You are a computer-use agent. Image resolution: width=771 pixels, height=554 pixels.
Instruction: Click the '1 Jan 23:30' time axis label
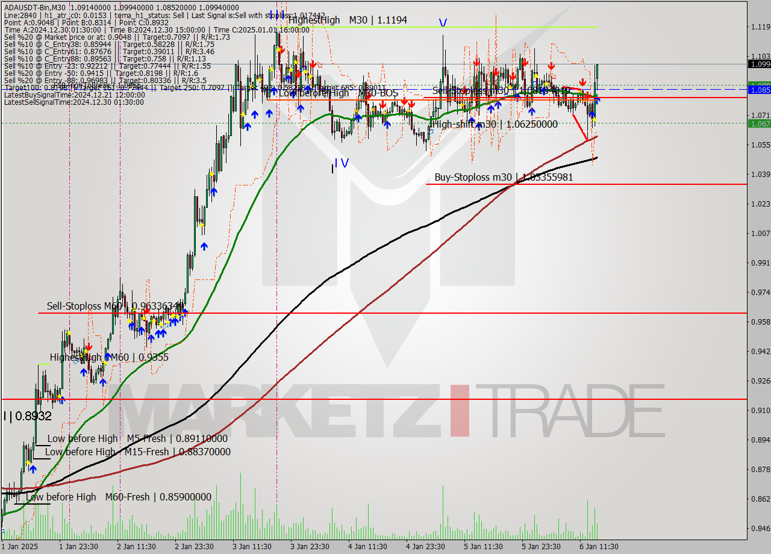pyautogui.click(x=79, y=547)
